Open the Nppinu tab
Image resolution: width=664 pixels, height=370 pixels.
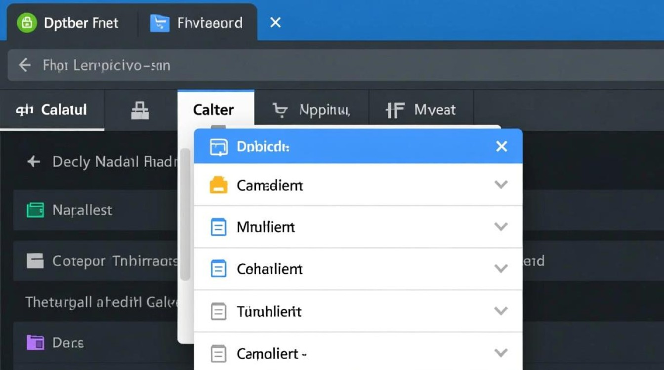click(x=312, y=110)
